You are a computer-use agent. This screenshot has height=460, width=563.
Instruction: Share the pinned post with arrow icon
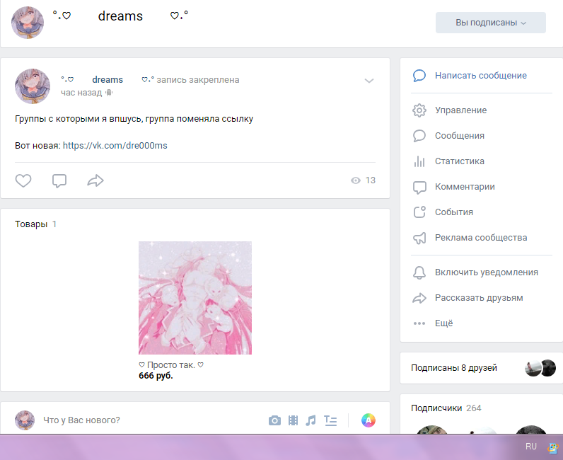[95, 180]
